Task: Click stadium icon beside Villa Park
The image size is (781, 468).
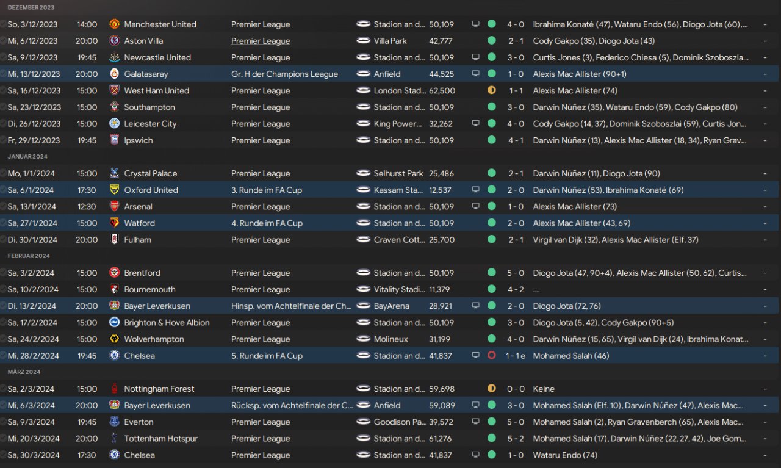Action: (x=364, y=41)
